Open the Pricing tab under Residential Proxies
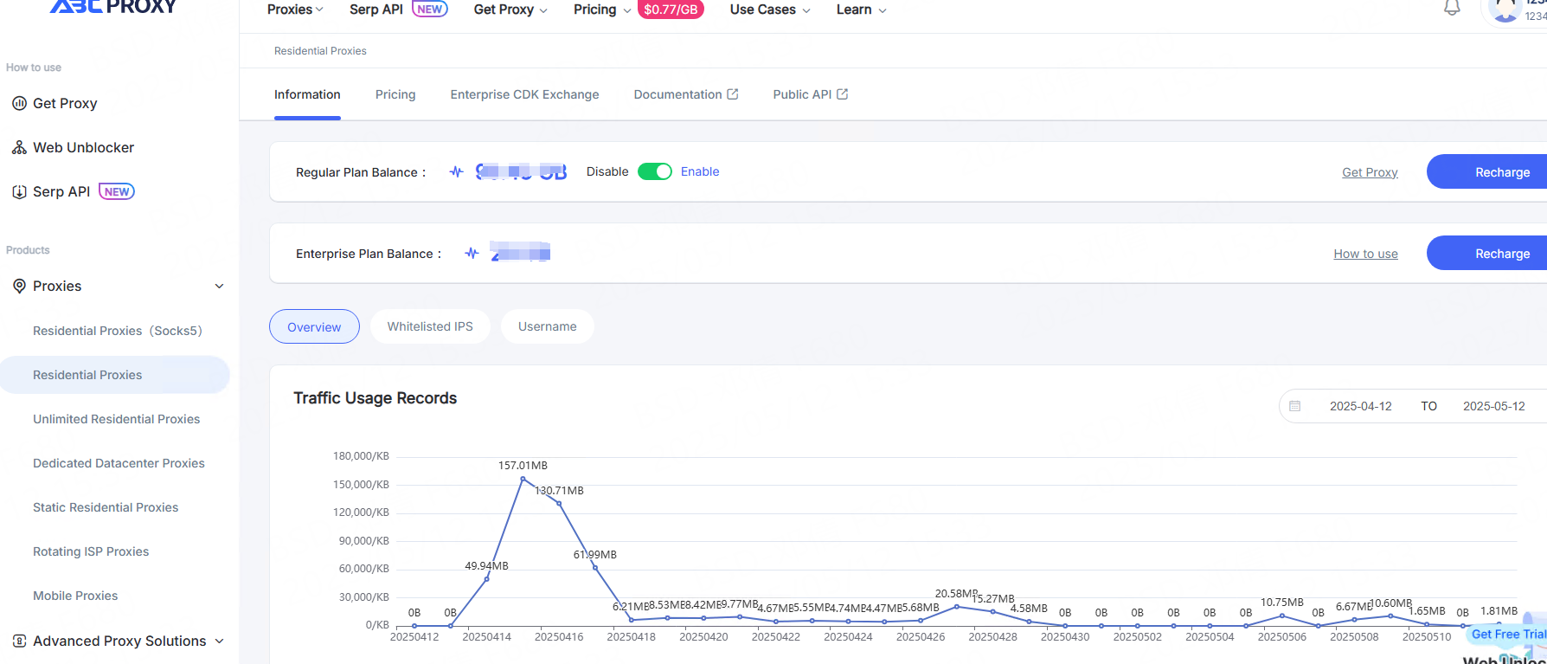Image resolution: width=1547 pixels, height=664 pixels. click(395, 94)
